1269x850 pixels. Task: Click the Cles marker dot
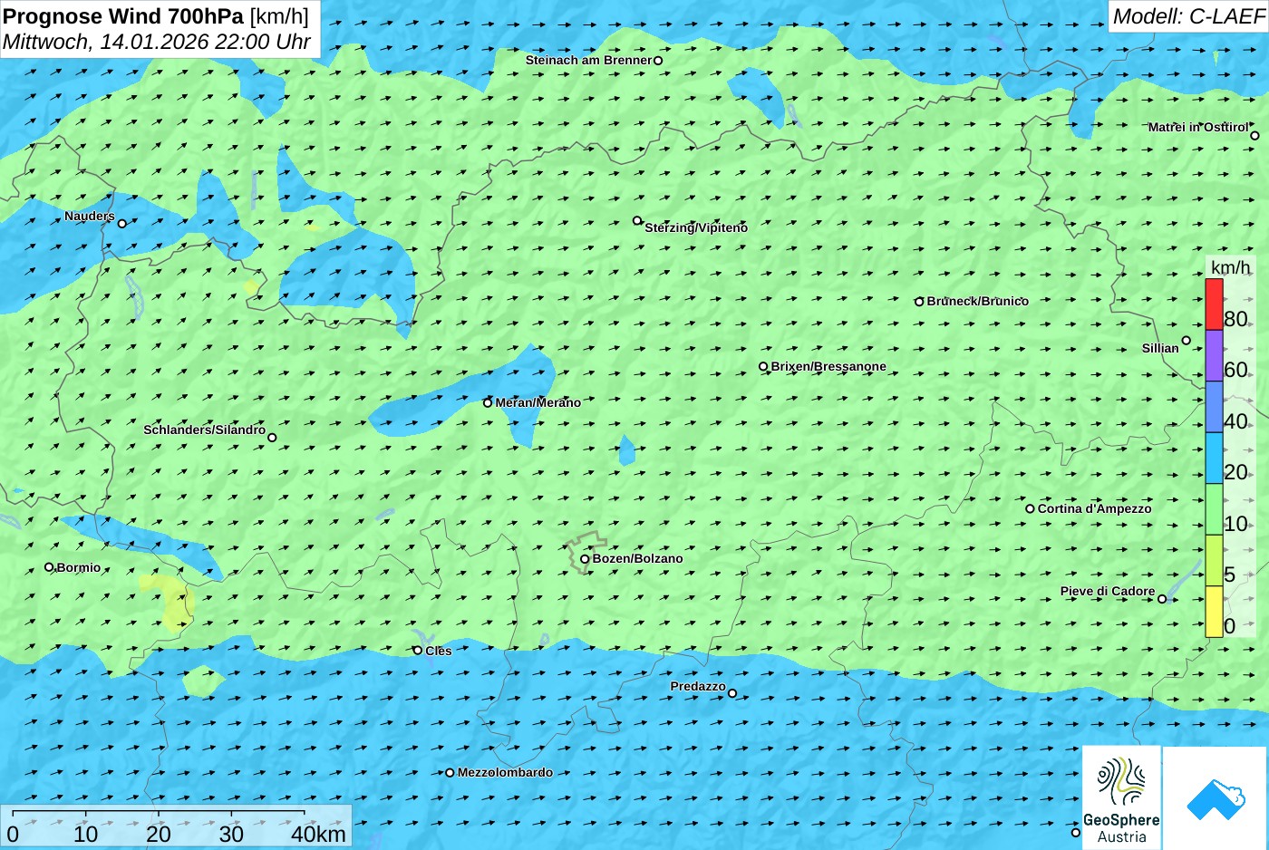point(417,651)
